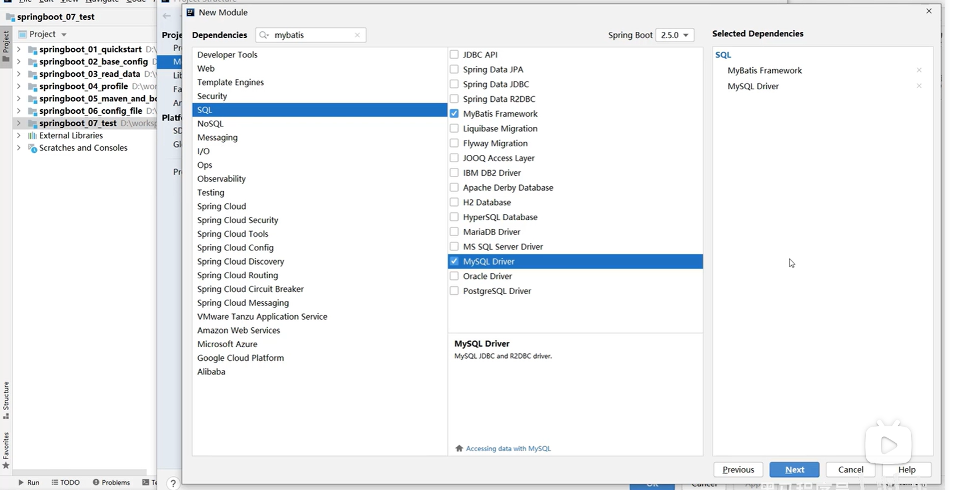Expand the springboot_04_profile tree node
Image resolution: width=967 pixels, height=490 pixels.
click(19, 87)
